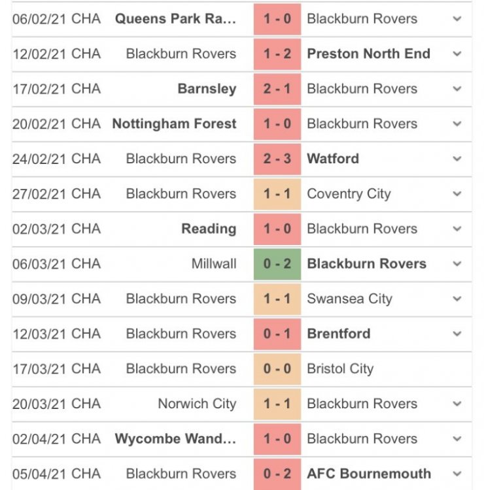Viewport: 484px width, 490px height.
Task: Open the Wycombe Wanderers team link
Action: 175,438
